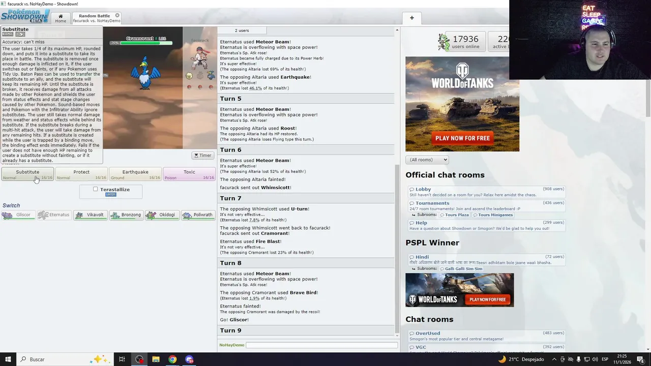Open the Tours Plaza subroom
Viewport: 651px width, 366px height.
pyautogui.click(x=454, y=215)
